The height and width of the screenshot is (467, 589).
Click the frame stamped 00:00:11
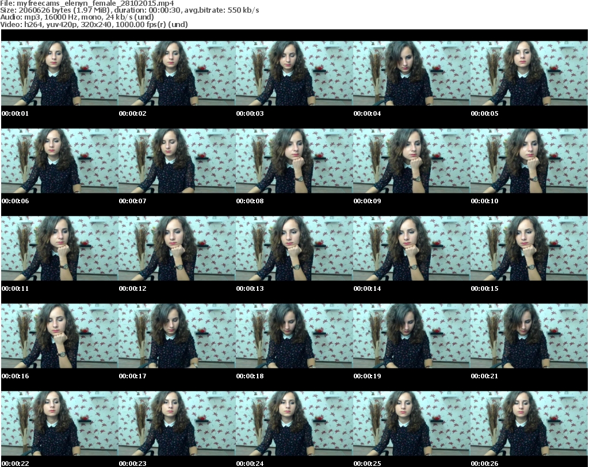(60, 249)
